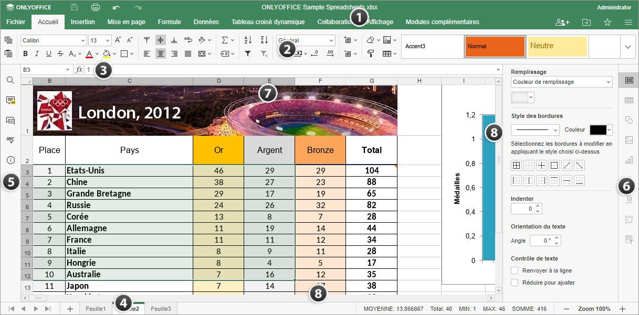639x315 pixels.
Task: Click the share users icon
Action: coord(562,22)
